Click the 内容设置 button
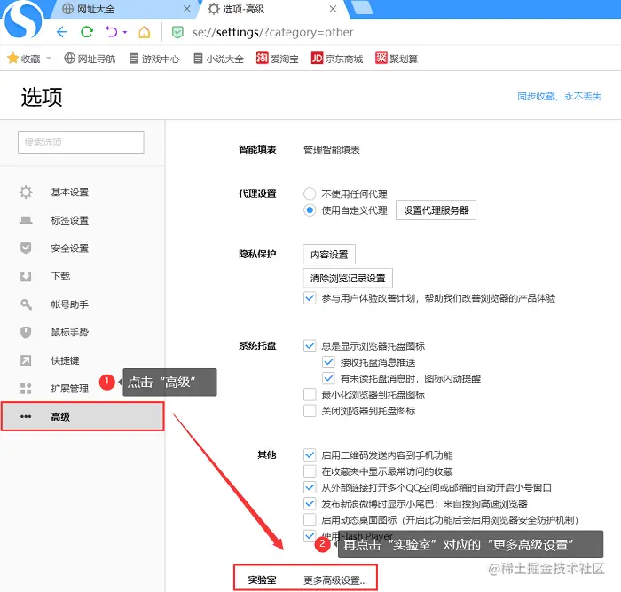The height and width of the screenshot is (592, 621). click(x=329, y=255)
